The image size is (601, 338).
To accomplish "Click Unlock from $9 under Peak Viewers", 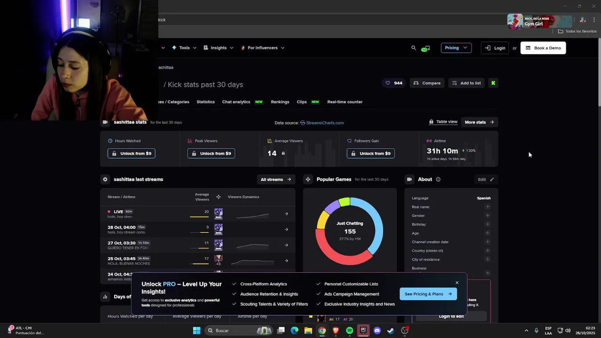I will click(x=211, y=154).
